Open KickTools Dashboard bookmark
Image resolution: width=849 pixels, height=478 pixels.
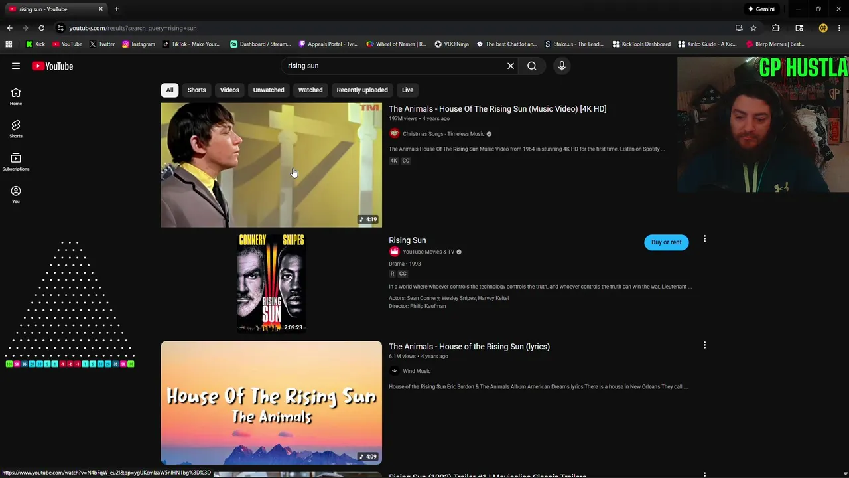(641, 44)
